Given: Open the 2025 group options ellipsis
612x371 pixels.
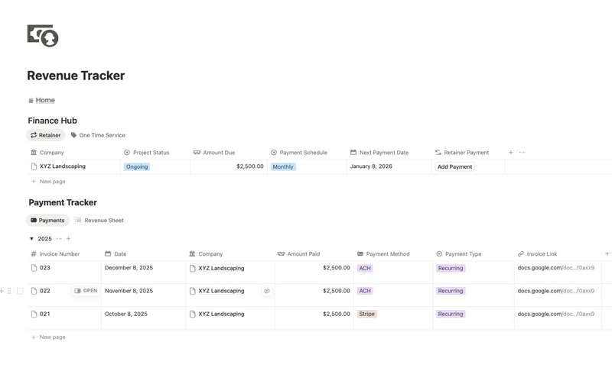Looking at the screenshot, I should click(59, 239).
